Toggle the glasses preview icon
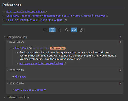 coord(74,30)
